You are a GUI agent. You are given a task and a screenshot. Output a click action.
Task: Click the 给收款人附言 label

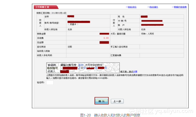[43, 51]
